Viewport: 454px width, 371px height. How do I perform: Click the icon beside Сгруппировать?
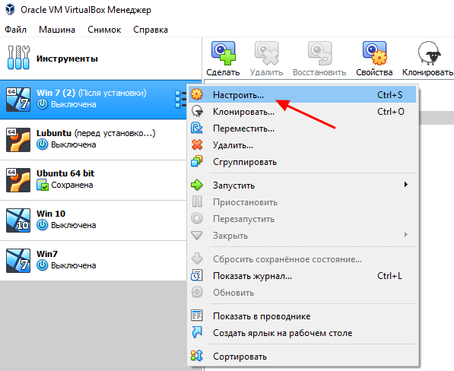pyautogui.click(x=197, y=161)
